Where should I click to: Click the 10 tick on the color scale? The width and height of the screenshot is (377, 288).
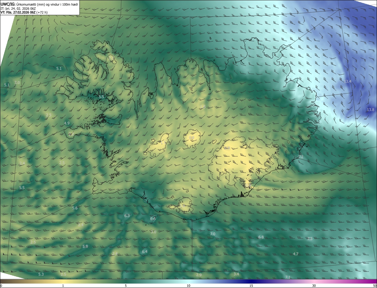188,286
